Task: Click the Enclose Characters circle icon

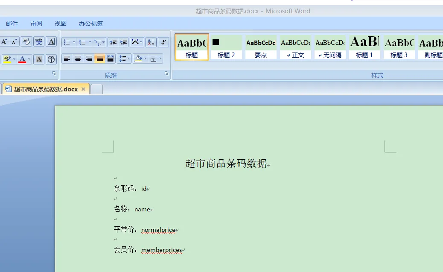Action: click(51, 59)
